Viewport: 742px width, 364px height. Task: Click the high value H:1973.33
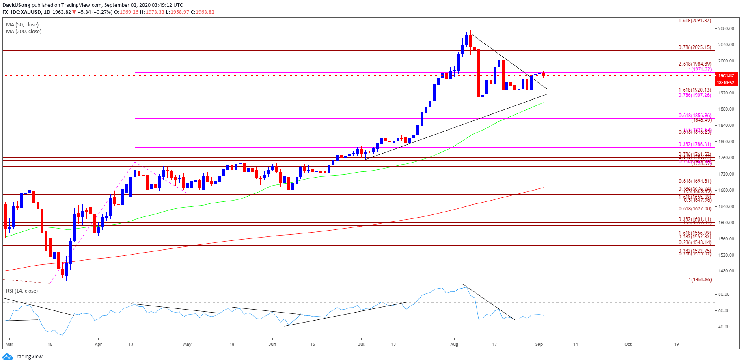click(152, 12)
